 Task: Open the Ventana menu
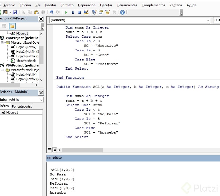click(x=176, y=5)
